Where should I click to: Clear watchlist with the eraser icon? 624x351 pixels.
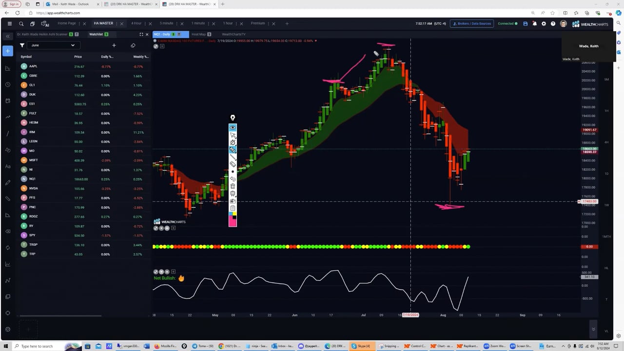(x=133, y=45)
